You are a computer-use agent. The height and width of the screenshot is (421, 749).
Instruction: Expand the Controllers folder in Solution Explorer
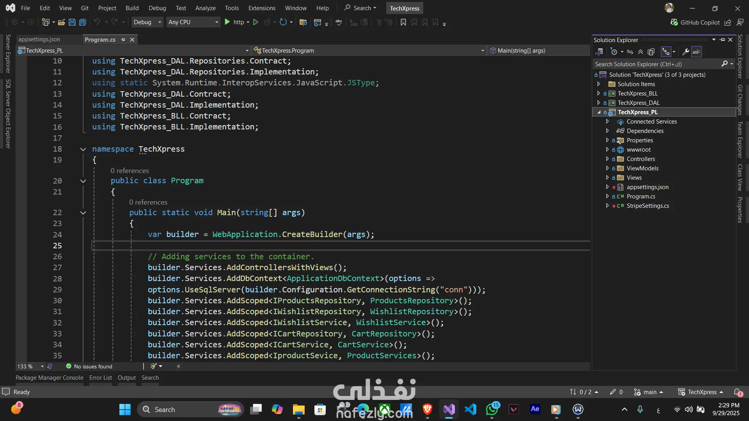(x=607, y=159)
